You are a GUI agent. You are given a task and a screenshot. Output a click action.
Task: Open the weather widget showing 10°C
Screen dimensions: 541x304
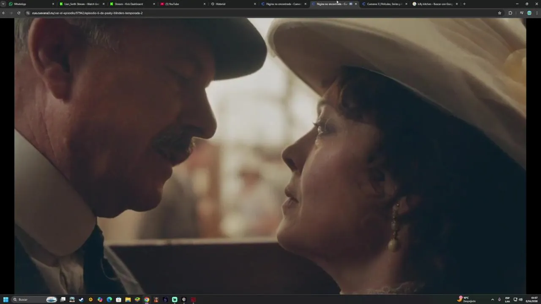click(467, 299)
